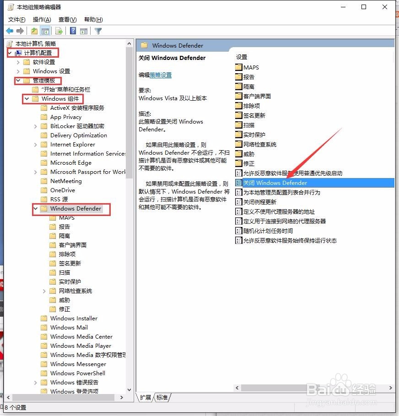The image size is (399, 416).
Task: Toggle the Show/Hide console tree icon
Action: (45, 31)
